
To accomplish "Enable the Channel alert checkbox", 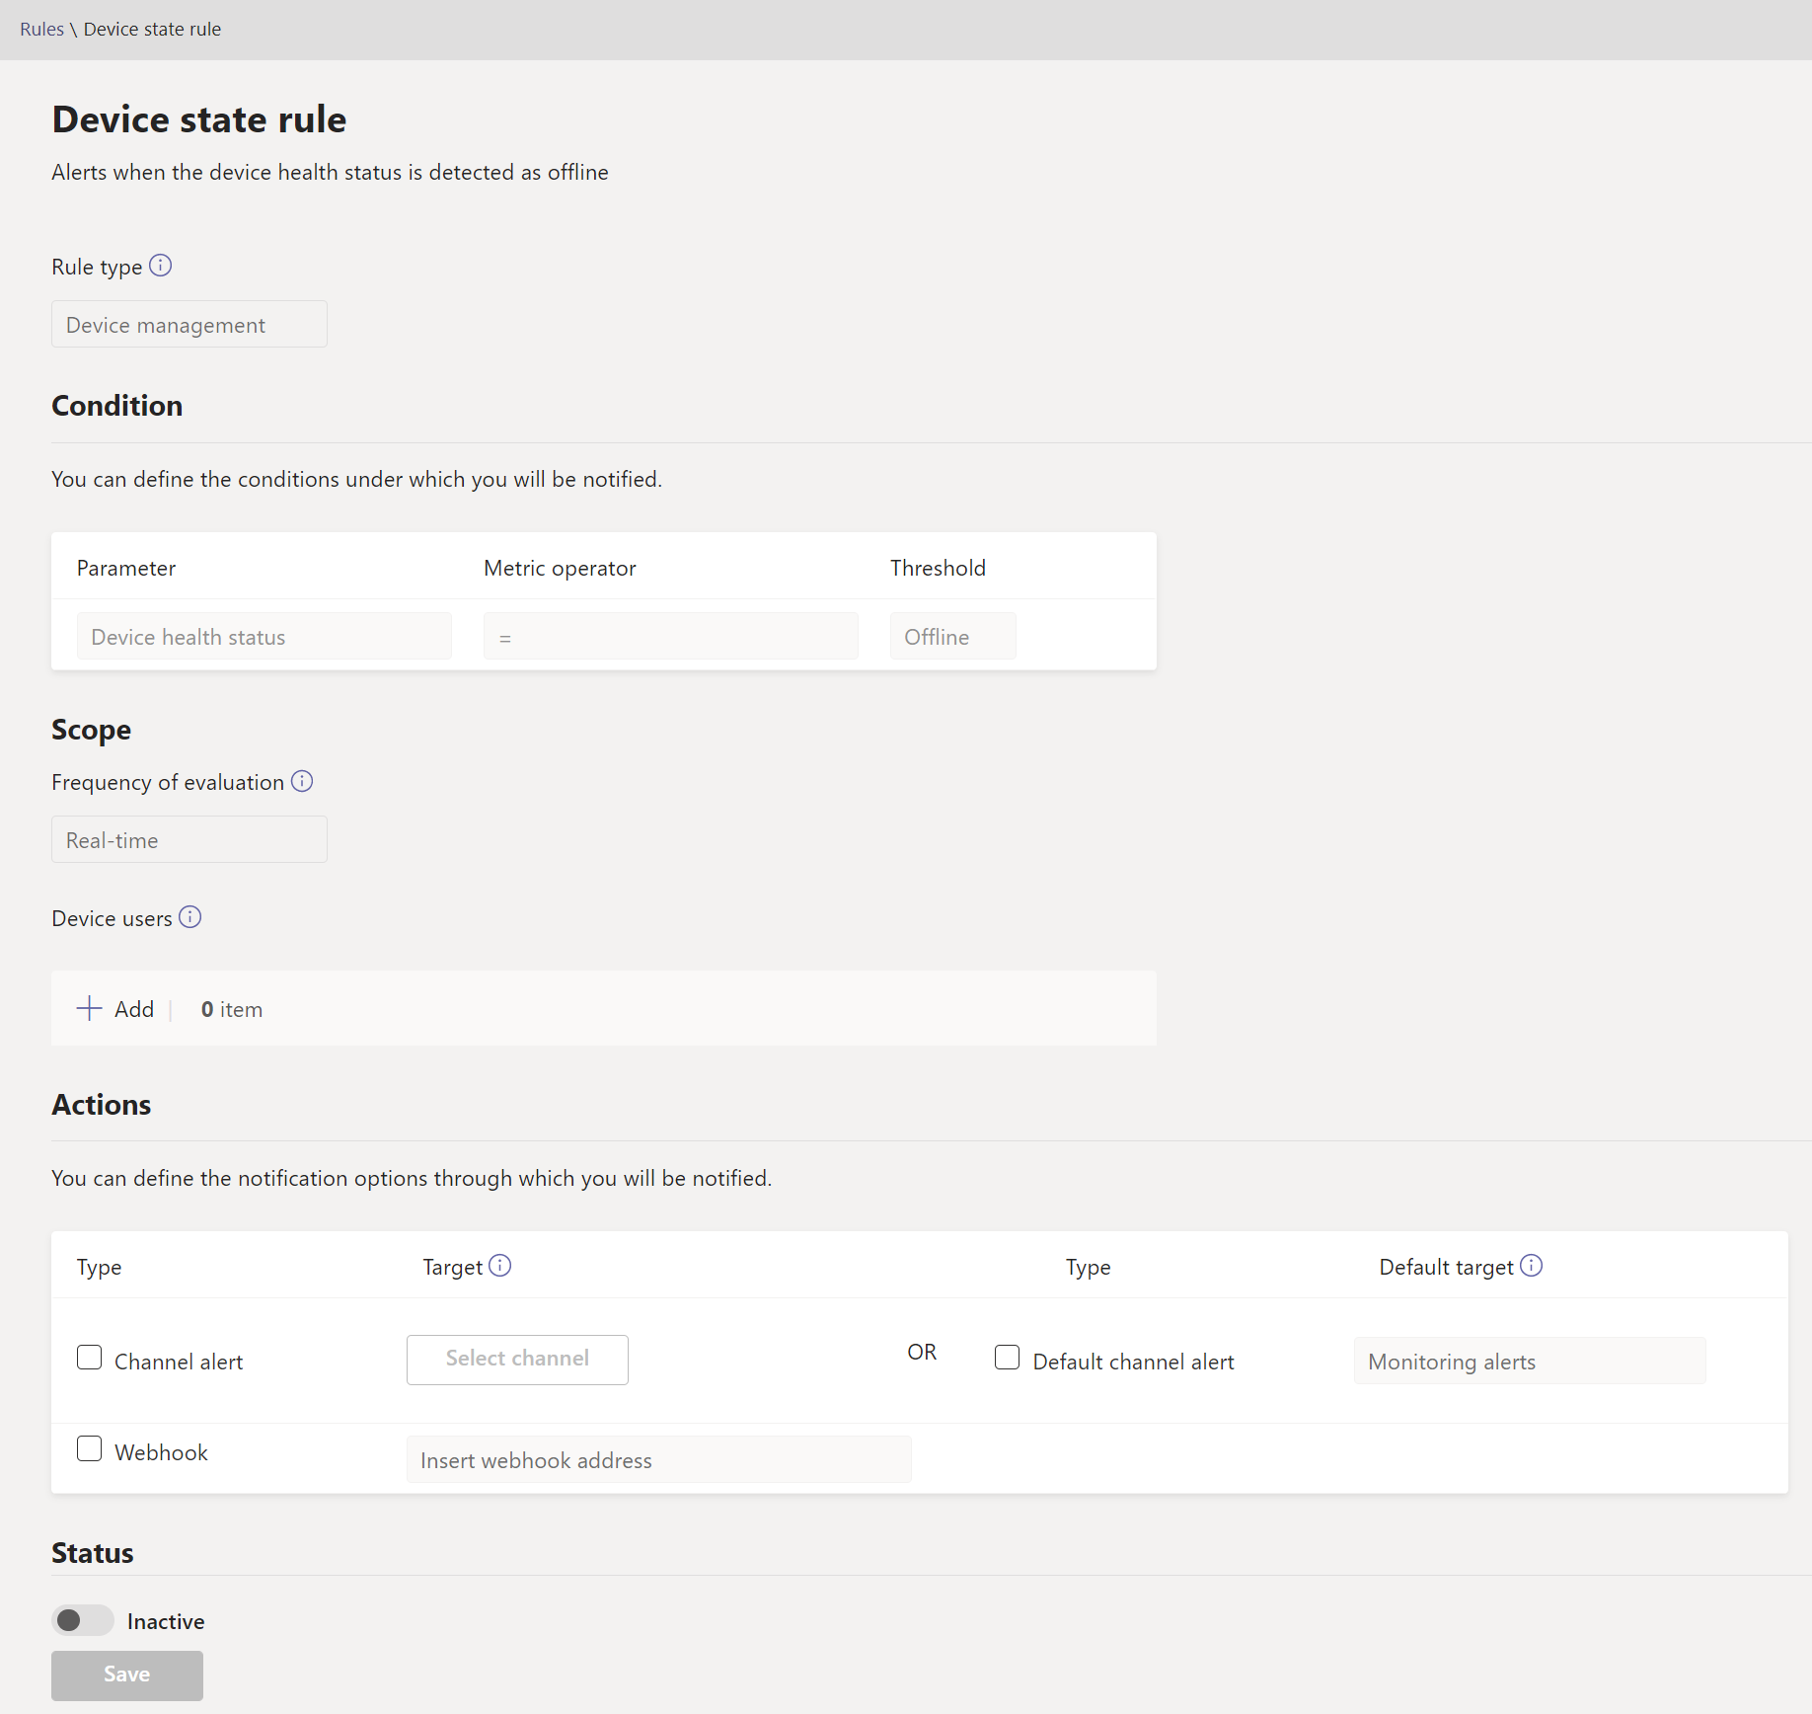I will click(x=90, y=1358).
